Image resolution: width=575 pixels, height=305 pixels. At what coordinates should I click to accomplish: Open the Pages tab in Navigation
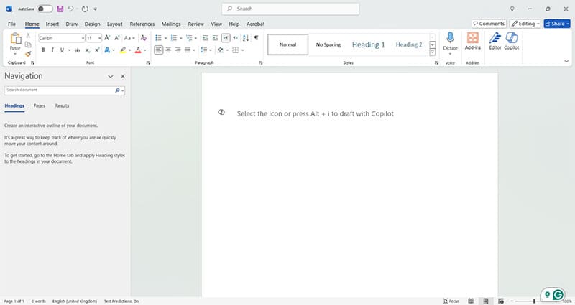pos(40,105)
